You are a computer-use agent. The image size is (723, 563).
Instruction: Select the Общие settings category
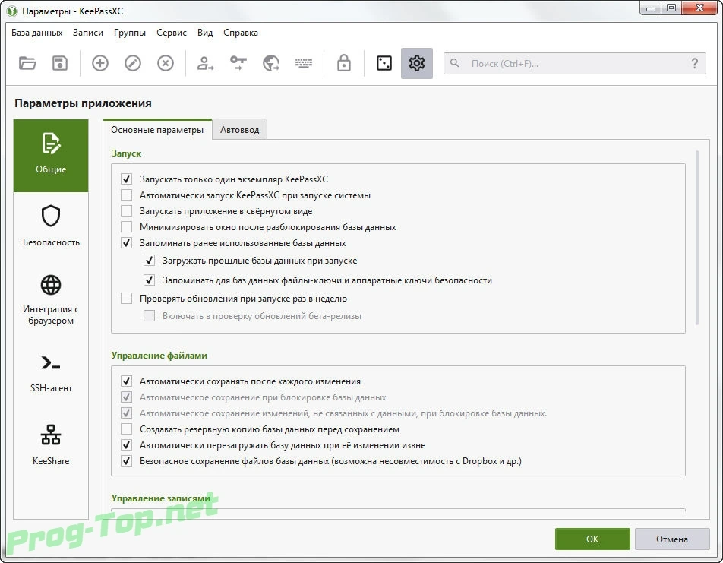point(51,156)
